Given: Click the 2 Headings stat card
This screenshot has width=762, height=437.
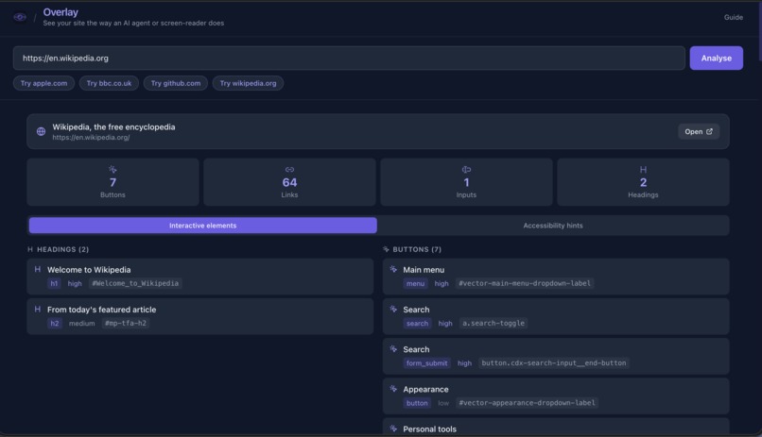Looking at the screenshot, I should [x=643, y=182].
